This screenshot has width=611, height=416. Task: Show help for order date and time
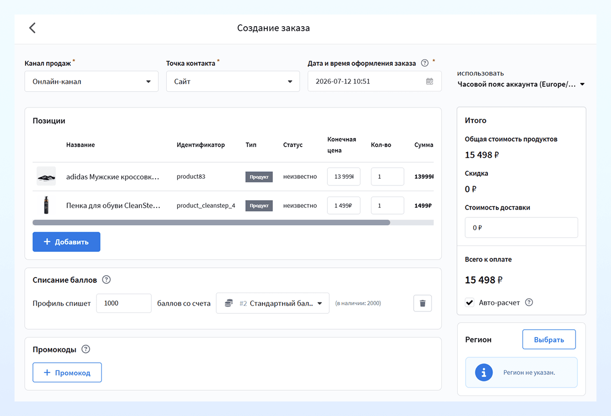(x=425, y=63)
